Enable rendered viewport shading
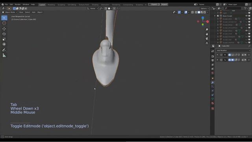Image resolution: width=252 pixels, height=142 pixels. (x=205, y=12)
